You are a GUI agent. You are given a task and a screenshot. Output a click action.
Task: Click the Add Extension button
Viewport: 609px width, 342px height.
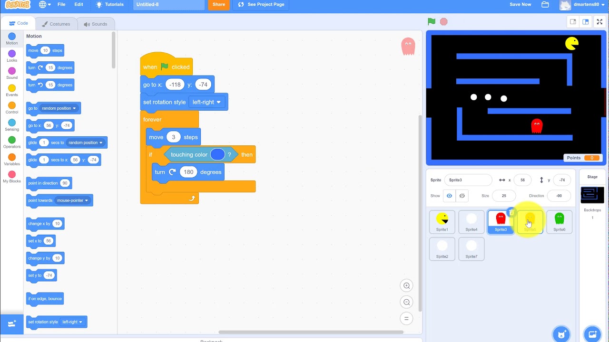pyautogui.click(x=12, y=323)
